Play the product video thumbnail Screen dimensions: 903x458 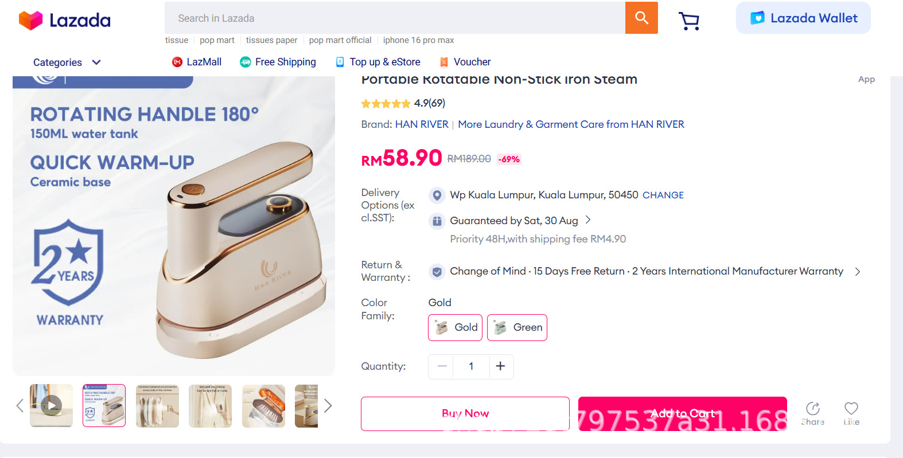pyautogui.click(x=52, y=406)
